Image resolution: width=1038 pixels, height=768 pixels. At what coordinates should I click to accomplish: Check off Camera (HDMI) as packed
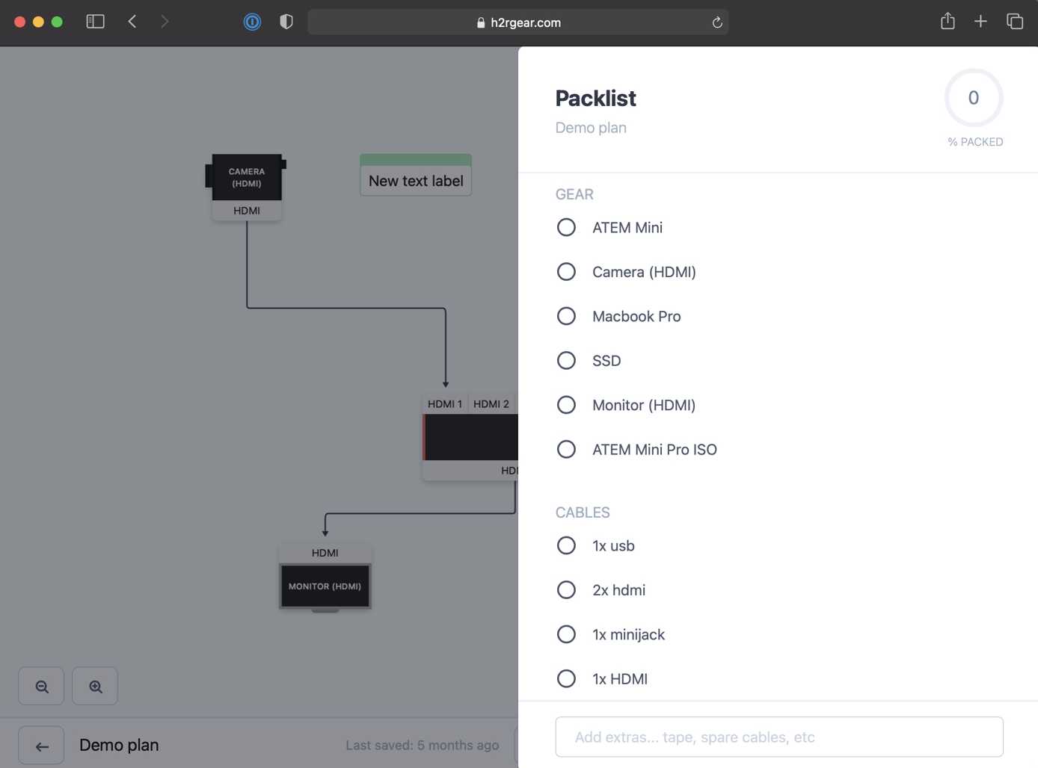[566, 272]
